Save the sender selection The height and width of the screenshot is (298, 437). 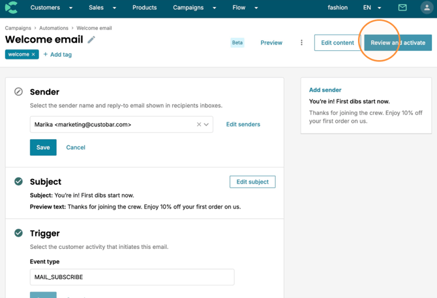pos(43,147)
